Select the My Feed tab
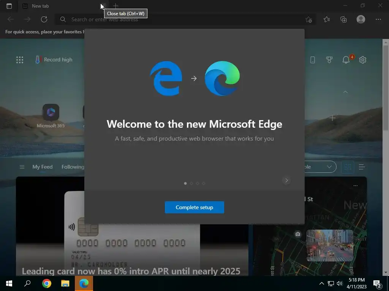The height and width of the screenshot is (291, 389). click(43, 167)
